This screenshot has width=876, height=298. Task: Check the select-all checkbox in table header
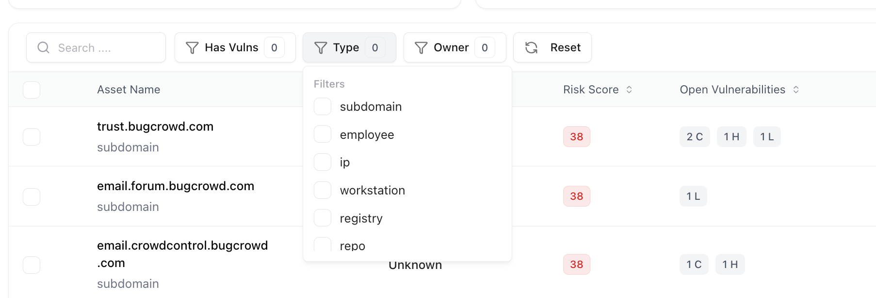pyautogui.click(x=32, y=89)
